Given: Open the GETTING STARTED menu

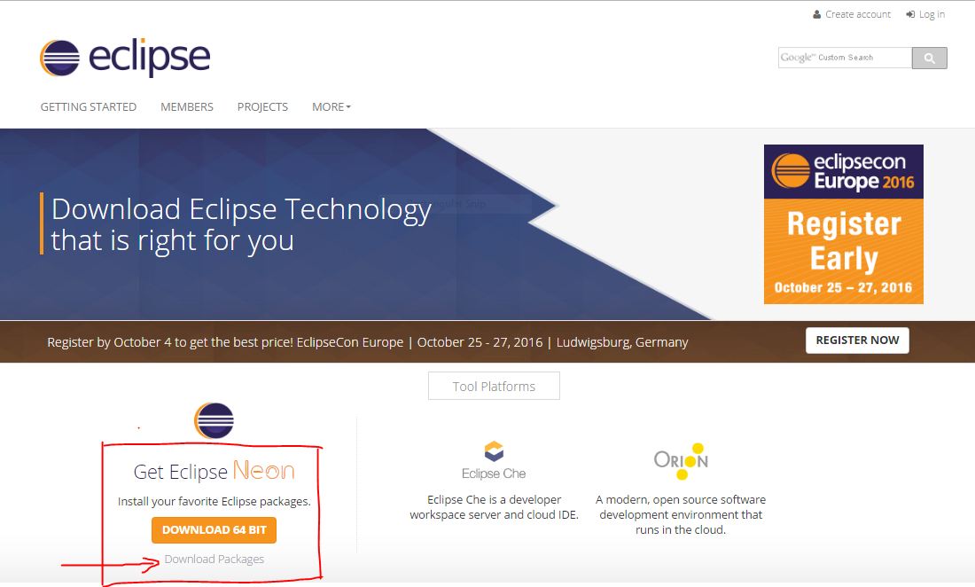Looking at the screenshot, I should (x=88, y=106).
